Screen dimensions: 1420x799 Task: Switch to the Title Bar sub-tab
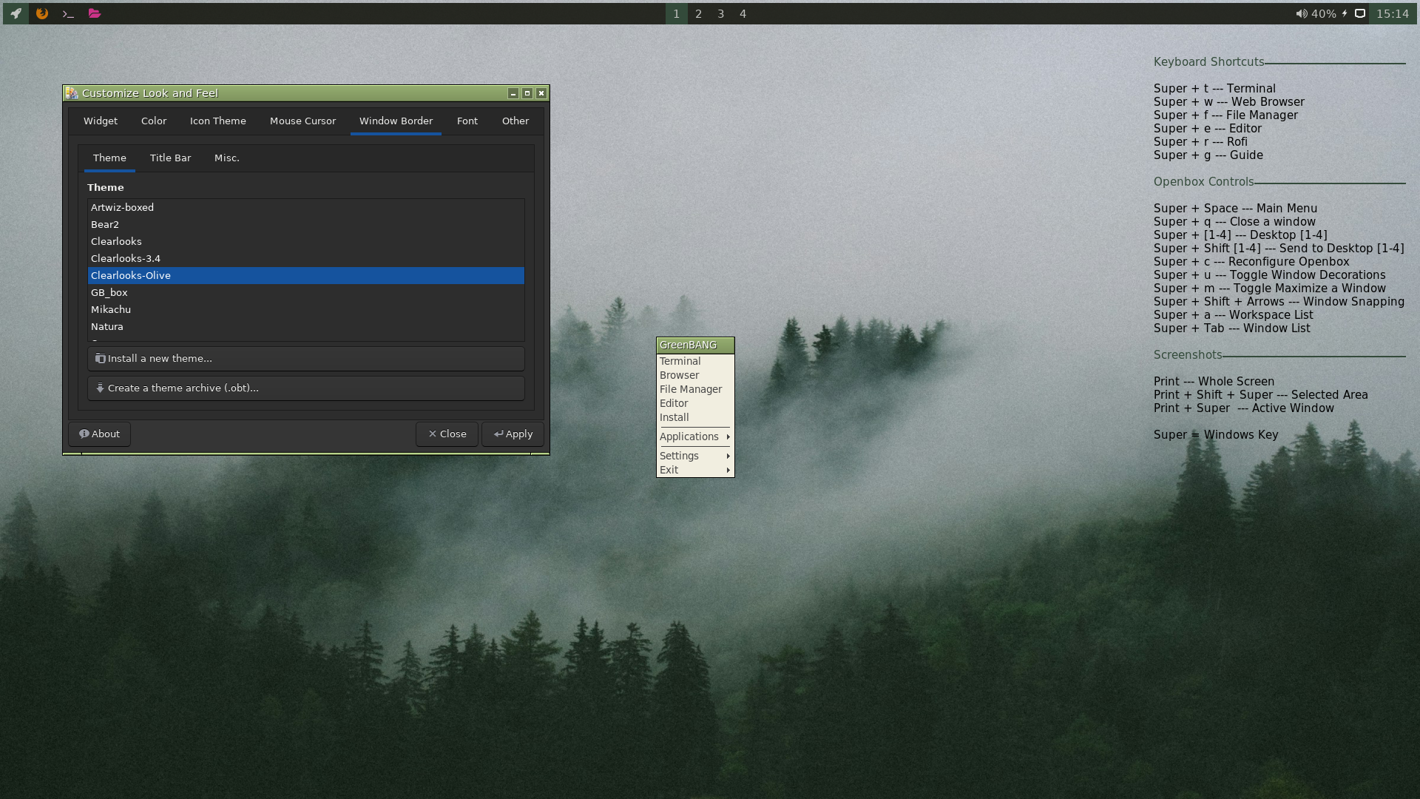(171, 158)
